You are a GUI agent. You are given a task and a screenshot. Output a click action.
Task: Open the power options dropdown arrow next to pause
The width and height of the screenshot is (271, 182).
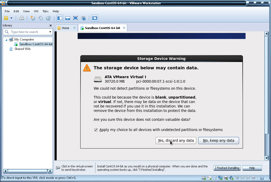click(x=11, y=18)
